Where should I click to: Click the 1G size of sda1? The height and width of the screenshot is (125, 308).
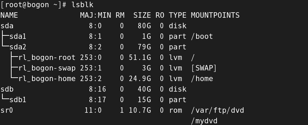click(x=147, y=36)
